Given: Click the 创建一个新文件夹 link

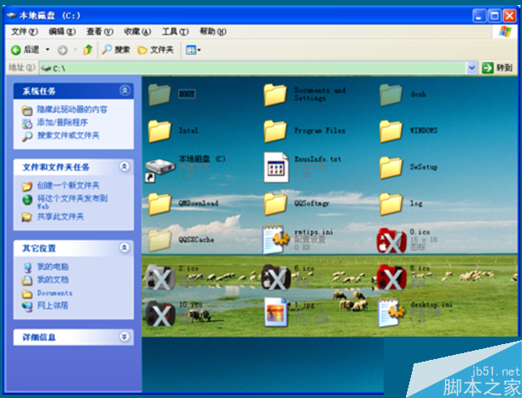Looking at the screenshot, I should coord(68,186).
